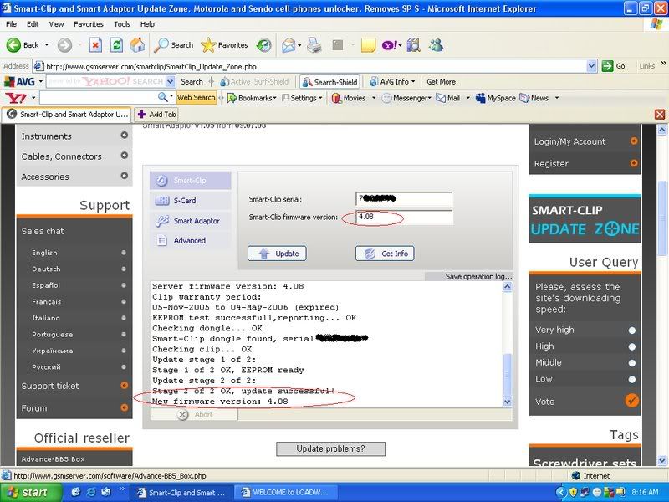This screenshot has height=502, width=669.
Task: Expand the AVG logo dropdown arrow
Action: (x=40, y=81)
